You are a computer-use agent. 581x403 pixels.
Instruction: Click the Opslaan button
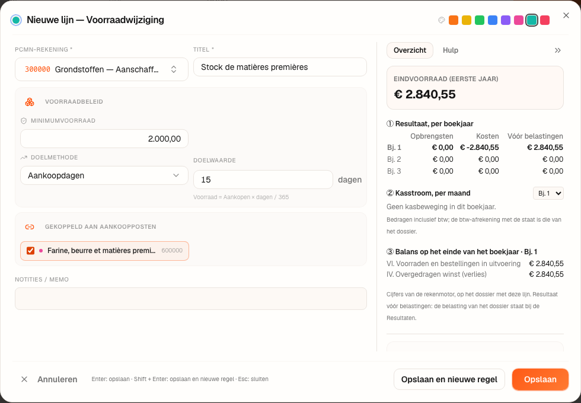point(540,379)
